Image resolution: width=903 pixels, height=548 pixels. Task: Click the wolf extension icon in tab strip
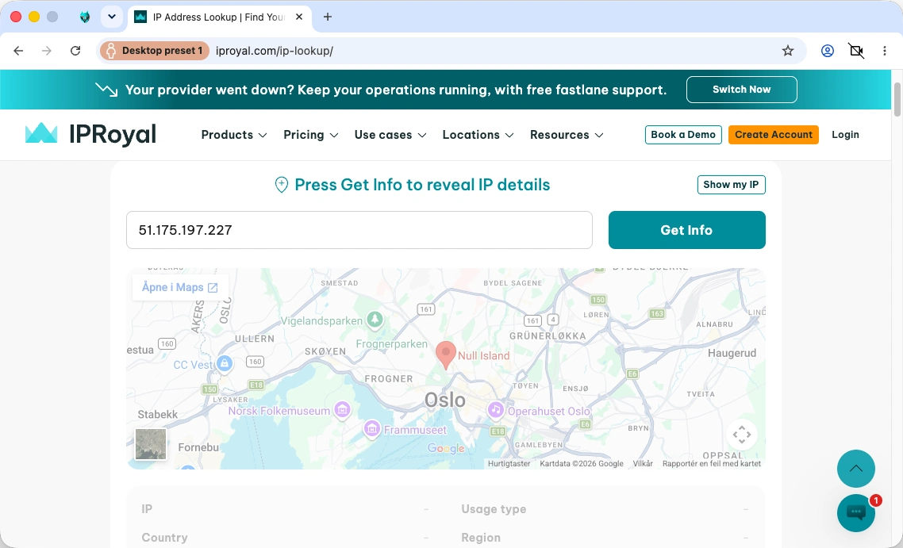85,17
